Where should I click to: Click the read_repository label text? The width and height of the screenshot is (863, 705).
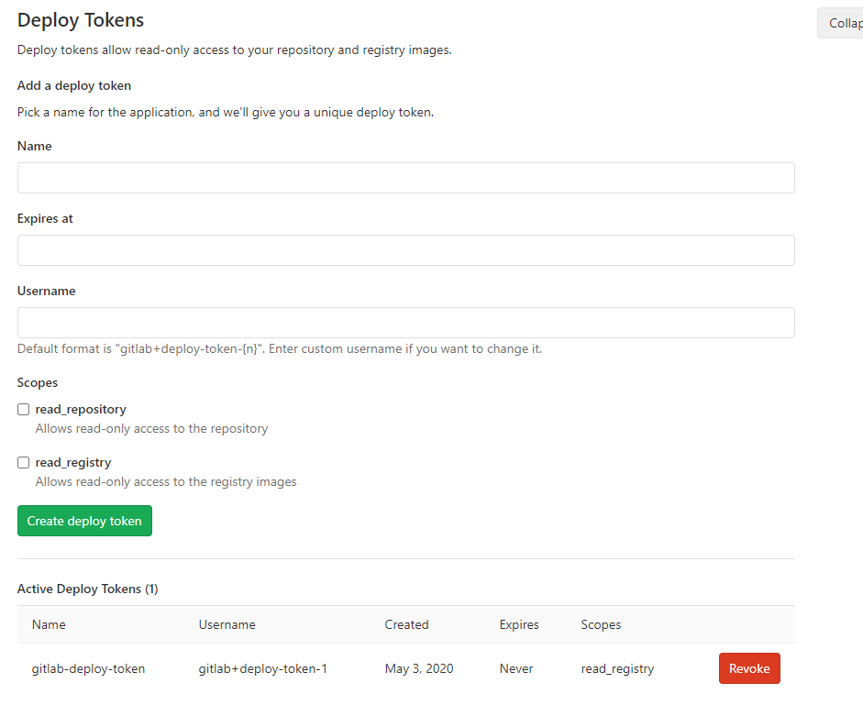81,410
